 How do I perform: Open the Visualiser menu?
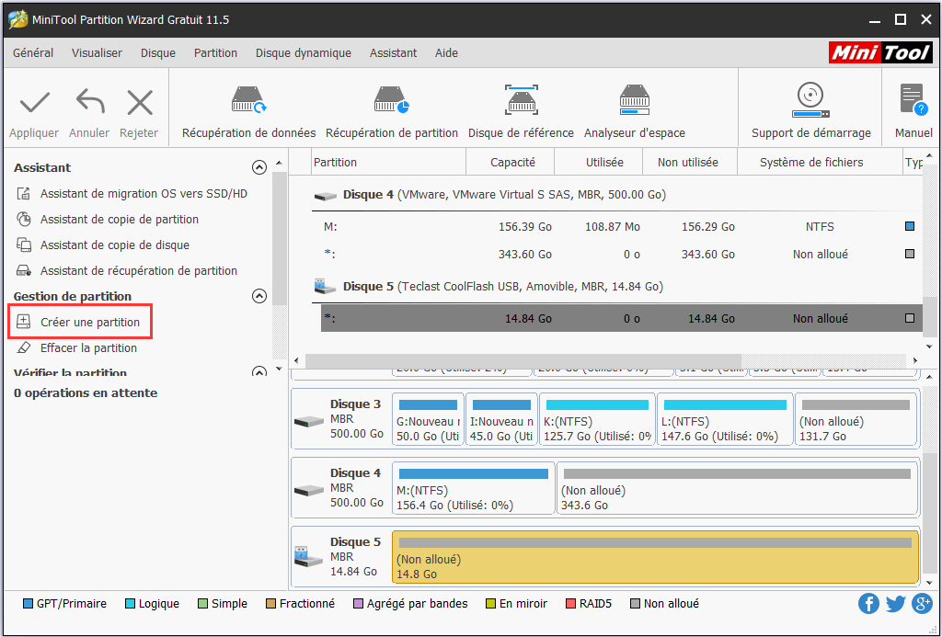[97, 52]
